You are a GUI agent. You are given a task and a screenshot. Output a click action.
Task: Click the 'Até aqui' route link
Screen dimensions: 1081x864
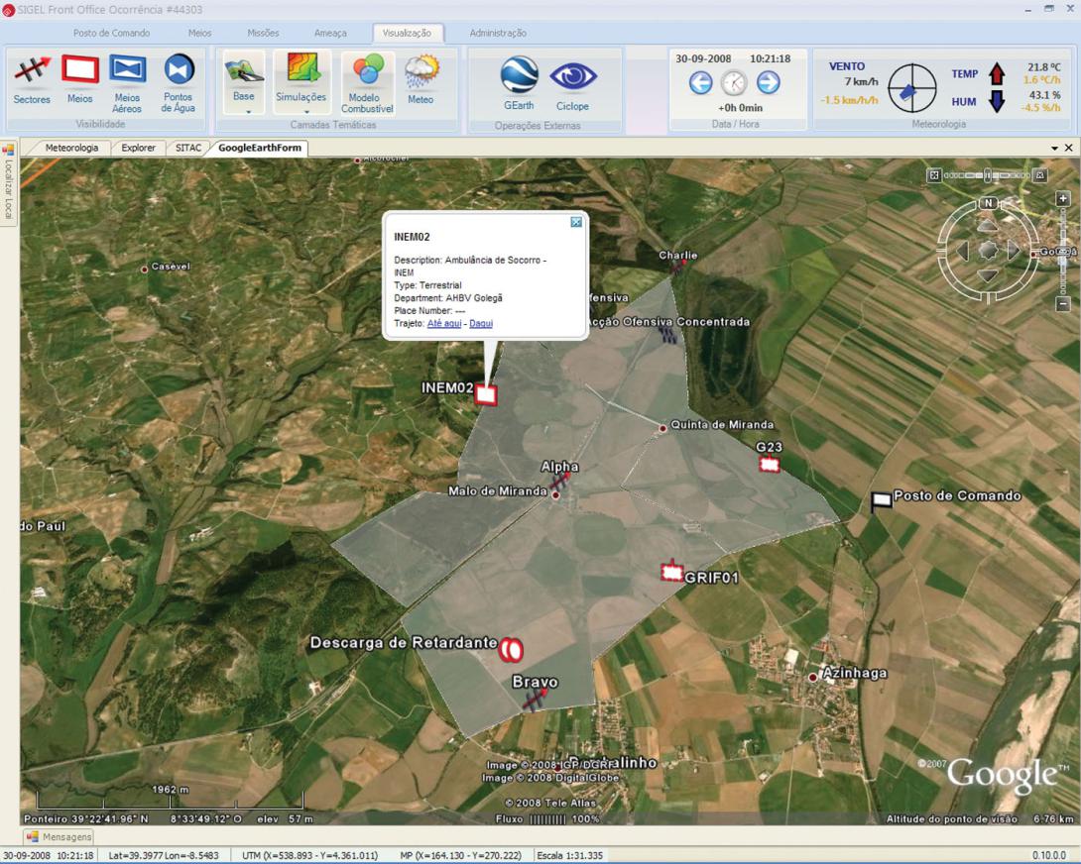point(444,323)
